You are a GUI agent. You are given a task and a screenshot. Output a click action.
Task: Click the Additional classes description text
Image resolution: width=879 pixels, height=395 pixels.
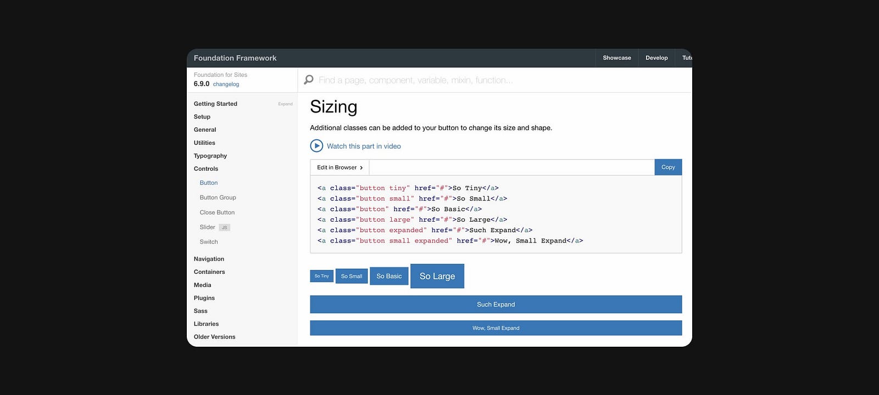point(431,128)
